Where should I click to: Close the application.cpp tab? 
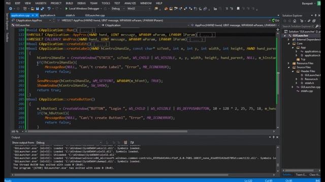point(37,15)
